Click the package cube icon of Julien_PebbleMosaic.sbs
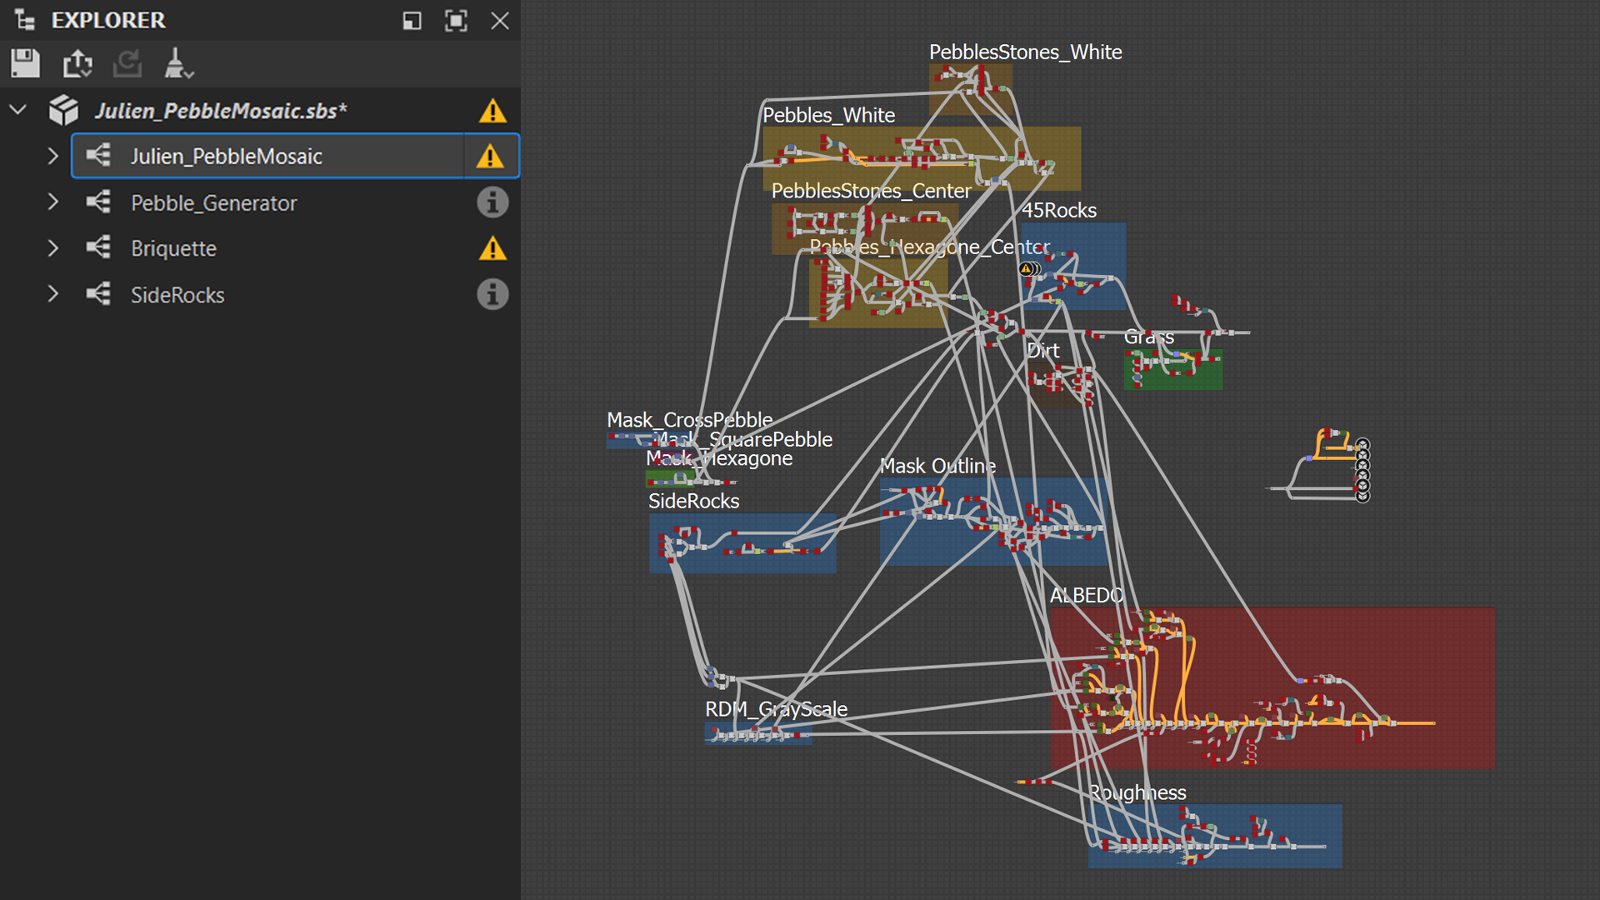Viewport: 1600px width, 900px height. pos(64,109)
